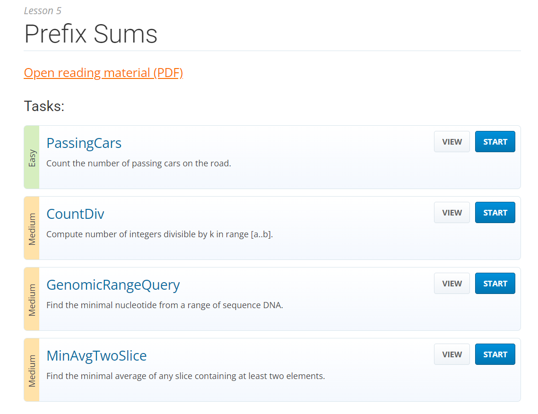
Task: Click the Medium label on MinAvgTwoSlice
Action: [32, 370]
